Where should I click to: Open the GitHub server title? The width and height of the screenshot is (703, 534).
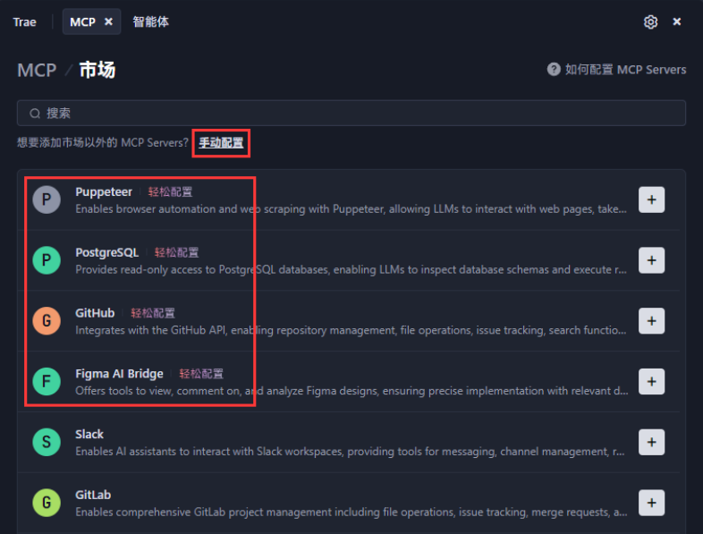[95, 313]
